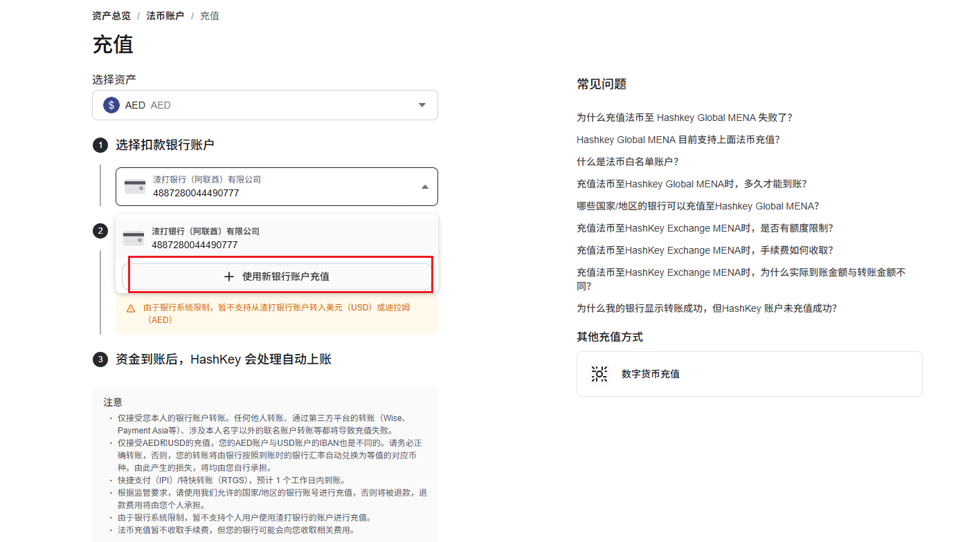Viewport: 976px width, 542px height.
Task: Open FAQ 什么是法币白名单账户?
Action: (x=627, y=162)
